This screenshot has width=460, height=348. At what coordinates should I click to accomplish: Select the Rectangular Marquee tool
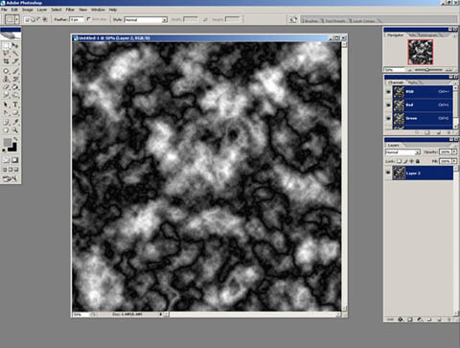coord(6,46)
